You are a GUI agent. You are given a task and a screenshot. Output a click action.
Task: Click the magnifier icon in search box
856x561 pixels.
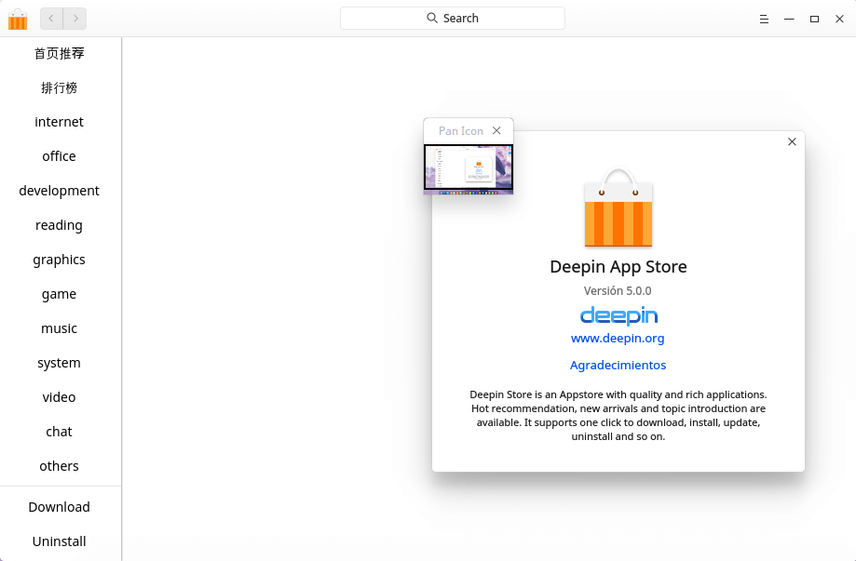click(432, 18)
